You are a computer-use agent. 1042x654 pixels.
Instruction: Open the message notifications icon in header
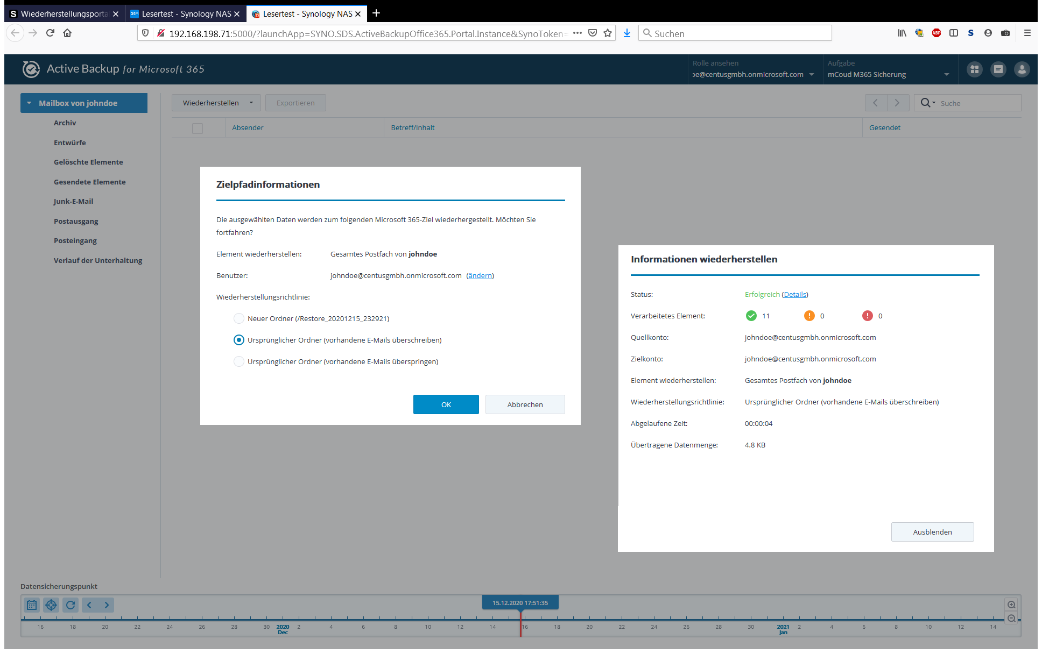(x=998, y=69)
